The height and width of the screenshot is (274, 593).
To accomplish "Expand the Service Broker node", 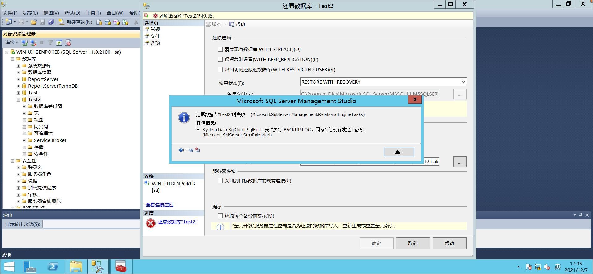I will pyautogui.click(x=24, y=140).
